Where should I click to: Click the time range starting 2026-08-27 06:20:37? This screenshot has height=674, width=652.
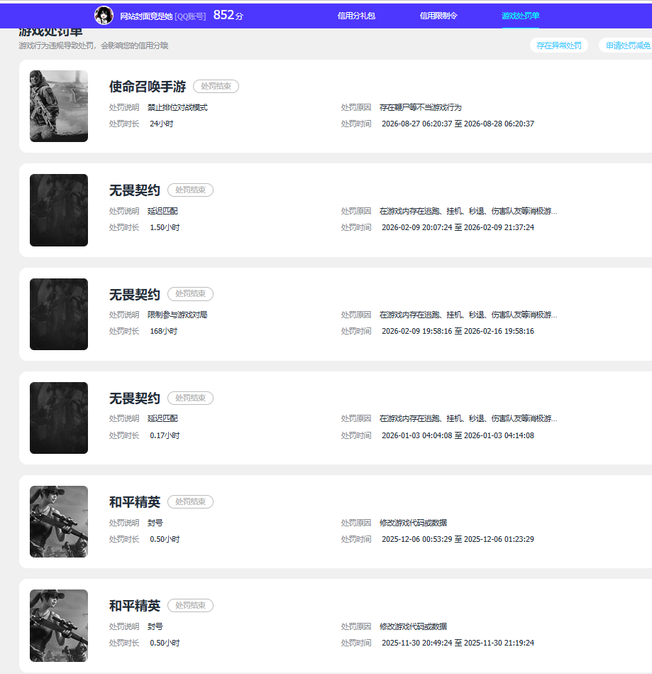click(458, 124)
